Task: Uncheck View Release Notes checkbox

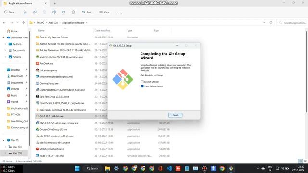Action: (142, 86)
